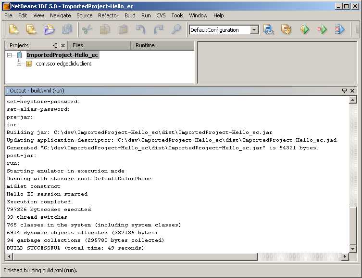Click the NetBeans logo in title bar

(x=6, y=6)
